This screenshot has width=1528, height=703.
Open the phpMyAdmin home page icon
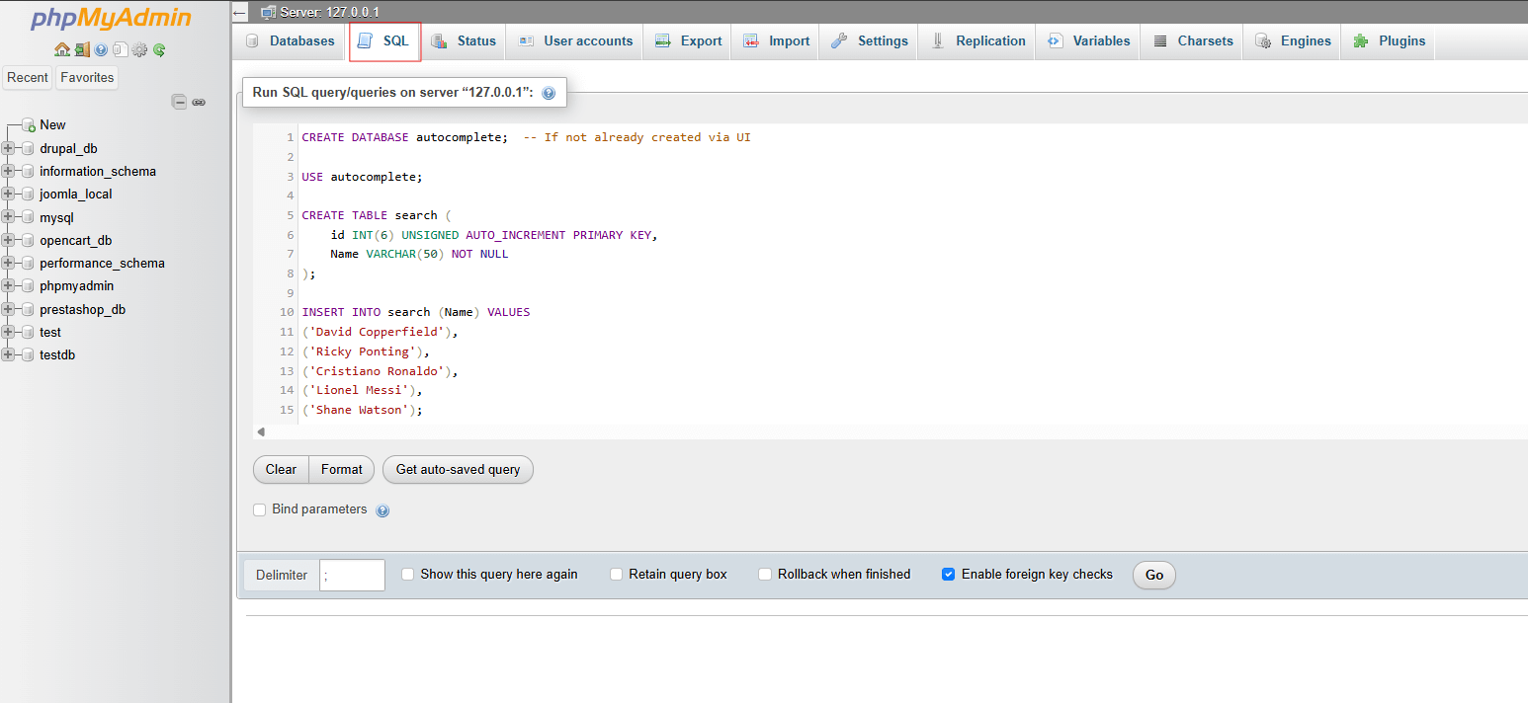tap(61, 49)
